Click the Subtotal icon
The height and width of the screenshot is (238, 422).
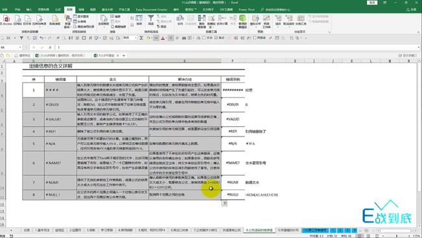(301, 20)
